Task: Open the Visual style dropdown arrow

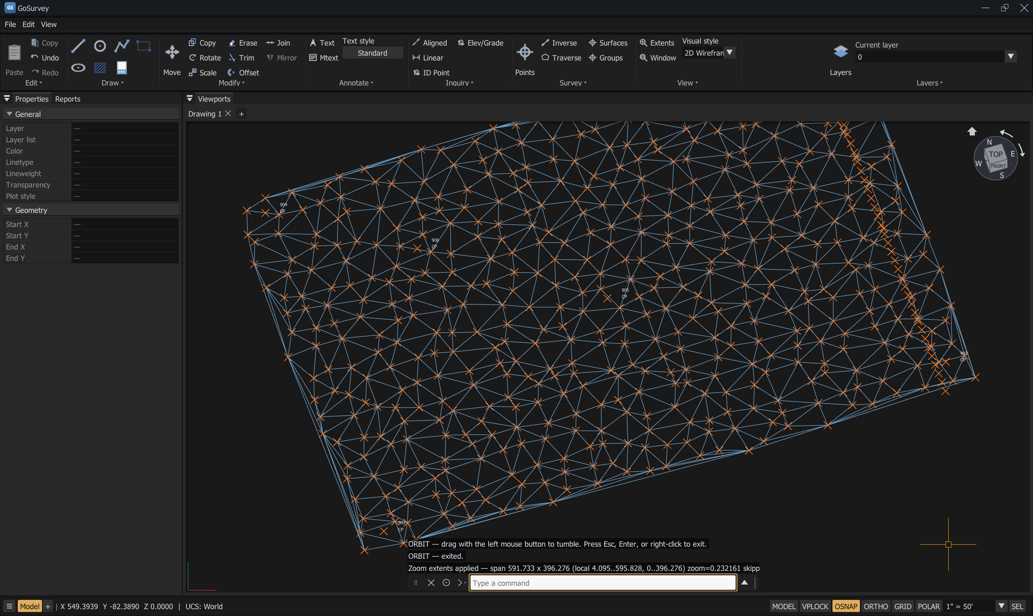Action: (730, 53)
